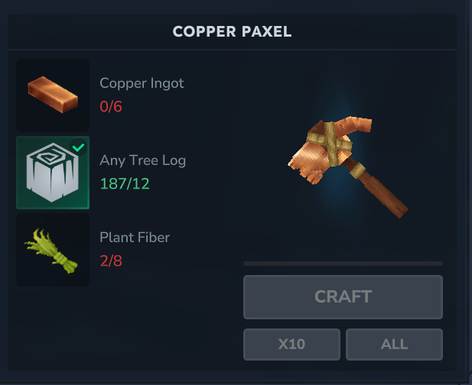This screenshot has width=472, height=385.
Task: Click the COPPER PAXEL title header
Action: (x=232, y=31)
